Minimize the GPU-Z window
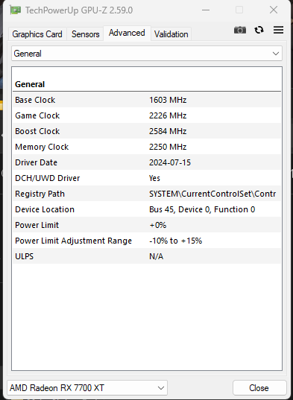The image size is (293, 400). tap(206, 10)
